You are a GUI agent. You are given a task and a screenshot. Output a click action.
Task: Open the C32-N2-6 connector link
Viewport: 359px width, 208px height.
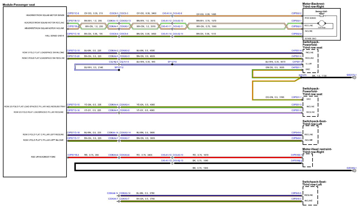click(113, 62)
